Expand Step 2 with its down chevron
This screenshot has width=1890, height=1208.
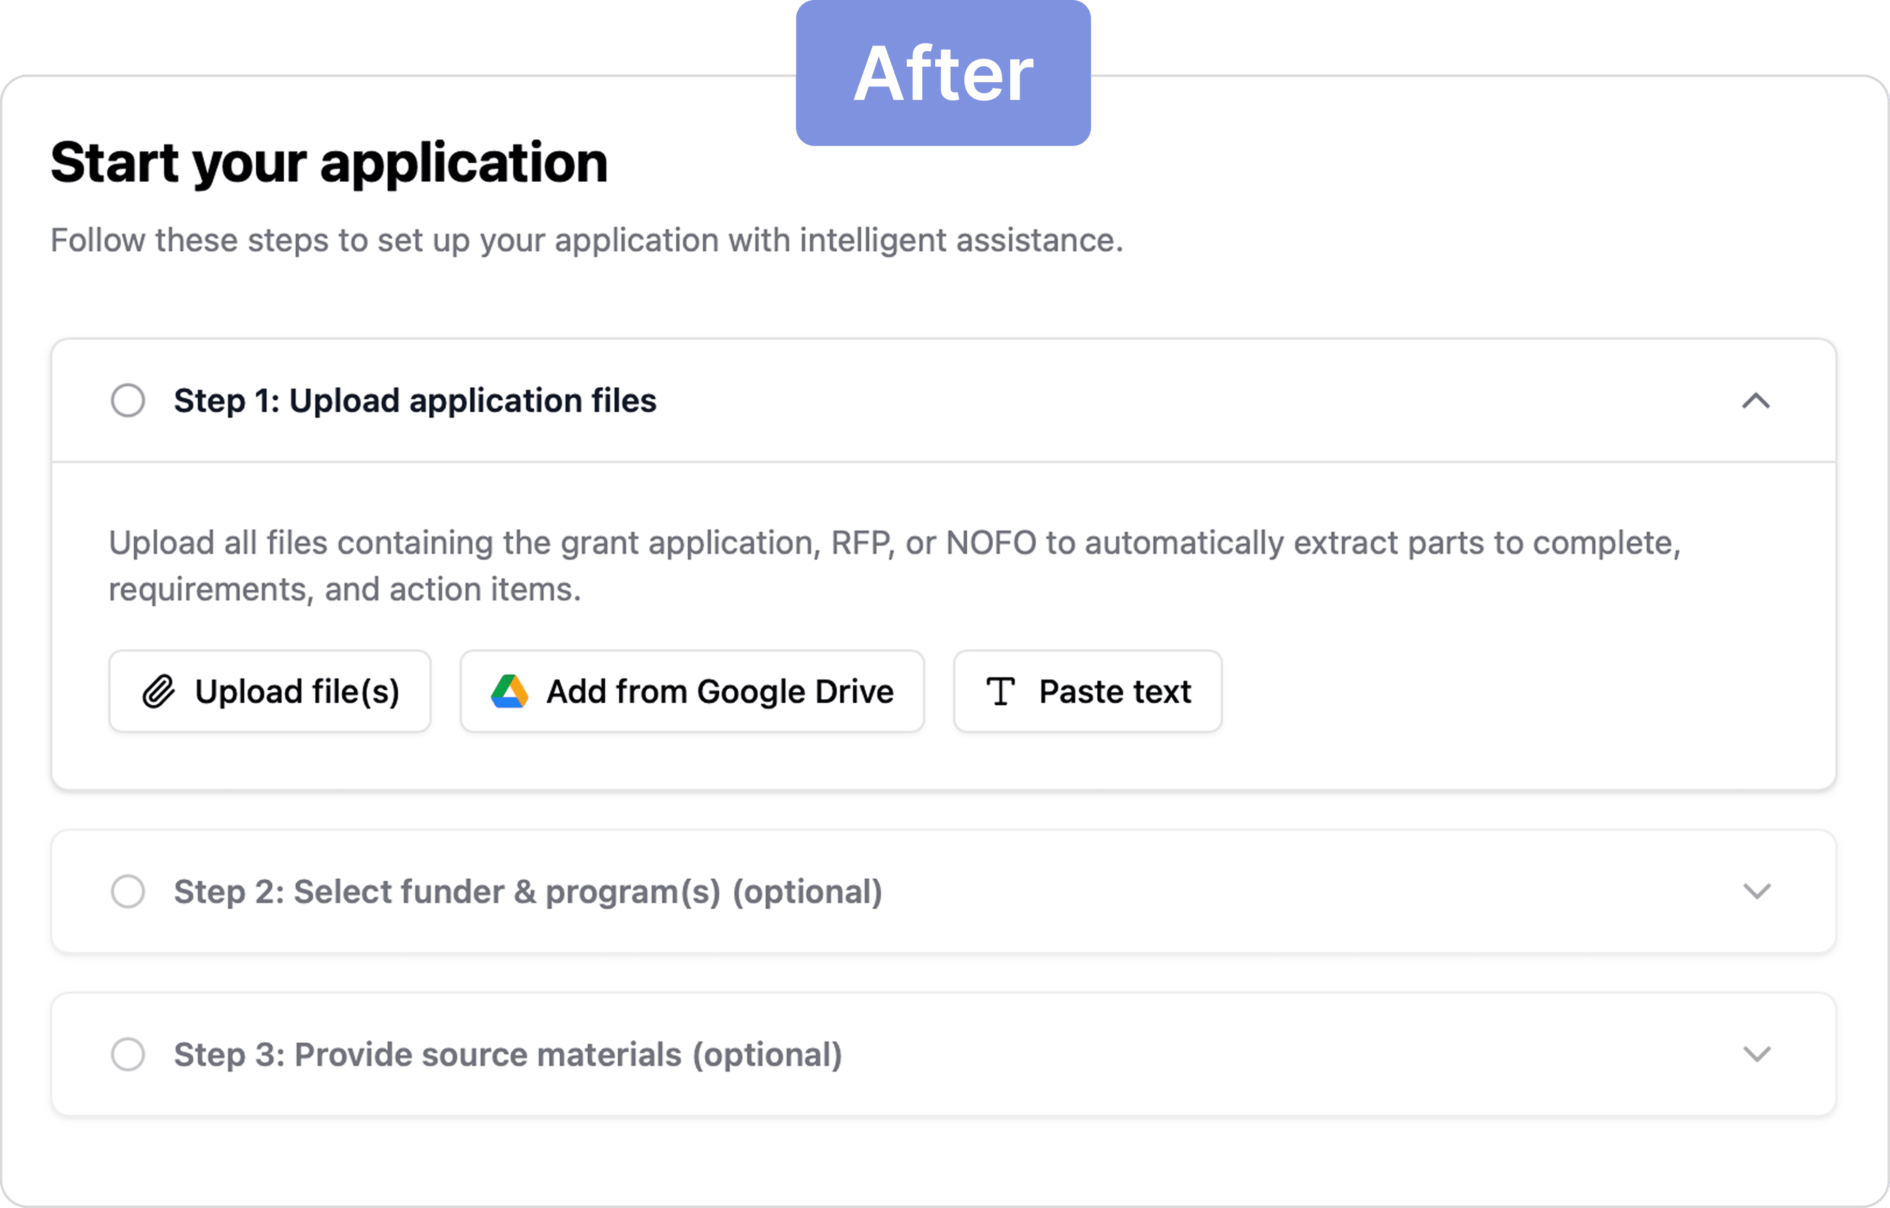[x=1756, y=891]
